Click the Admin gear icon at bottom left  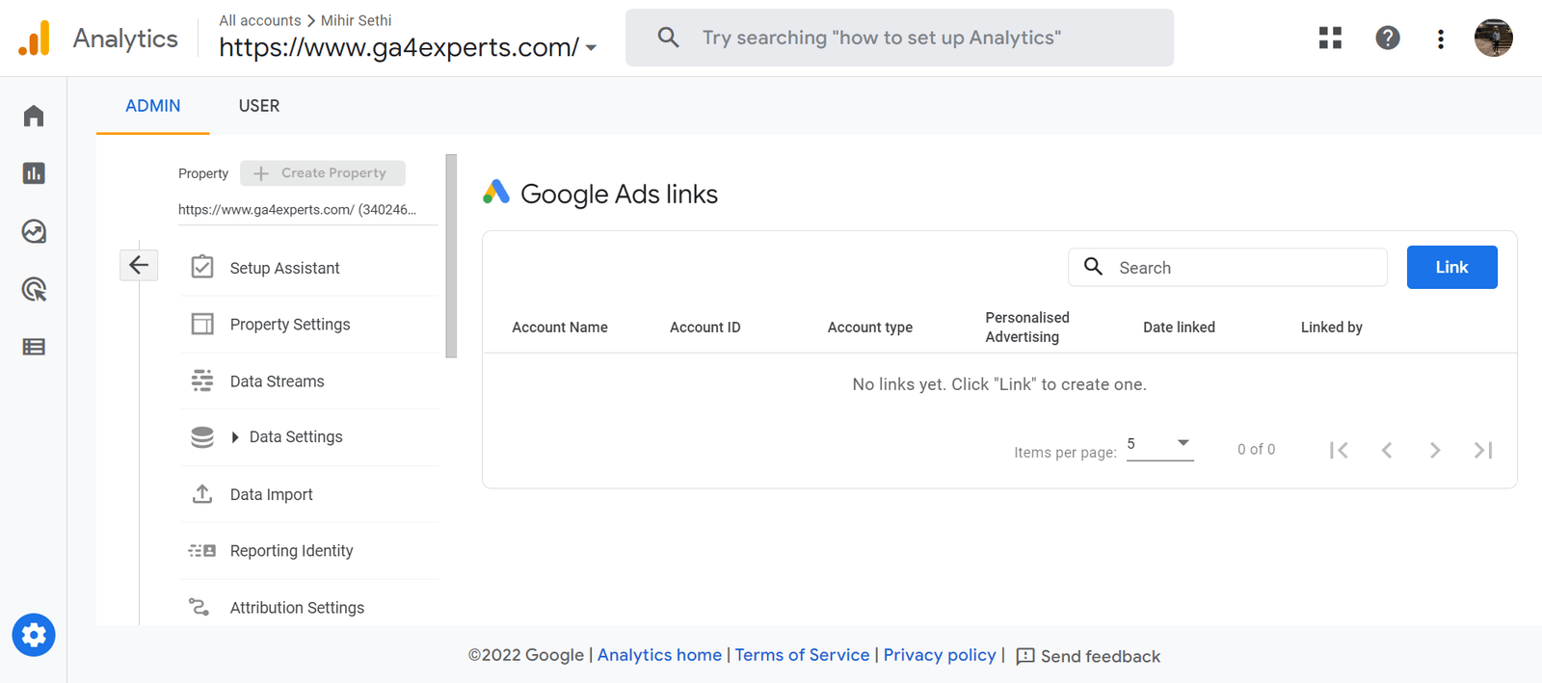[33, 635]
